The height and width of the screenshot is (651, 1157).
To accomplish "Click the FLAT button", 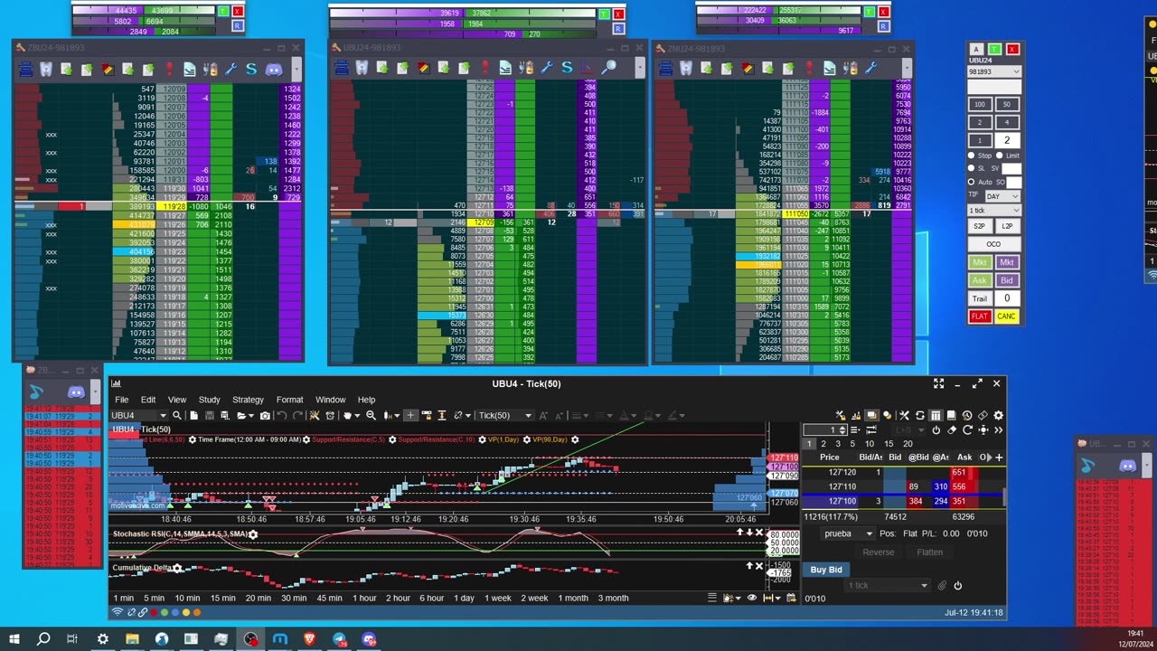I will (x=980, y=316).
